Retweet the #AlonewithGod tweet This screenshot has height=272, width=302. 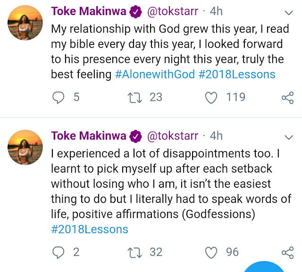pyautogui.click(x=135, y=97)
